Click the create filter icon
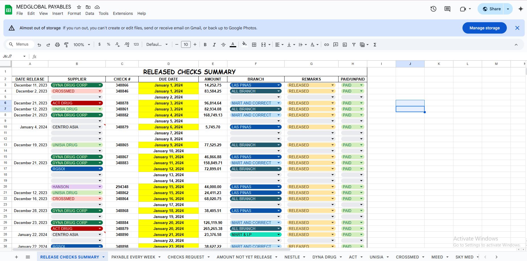The height and width of the screenshot is (261, 527). pyautogui.click(x=354, y=45)
